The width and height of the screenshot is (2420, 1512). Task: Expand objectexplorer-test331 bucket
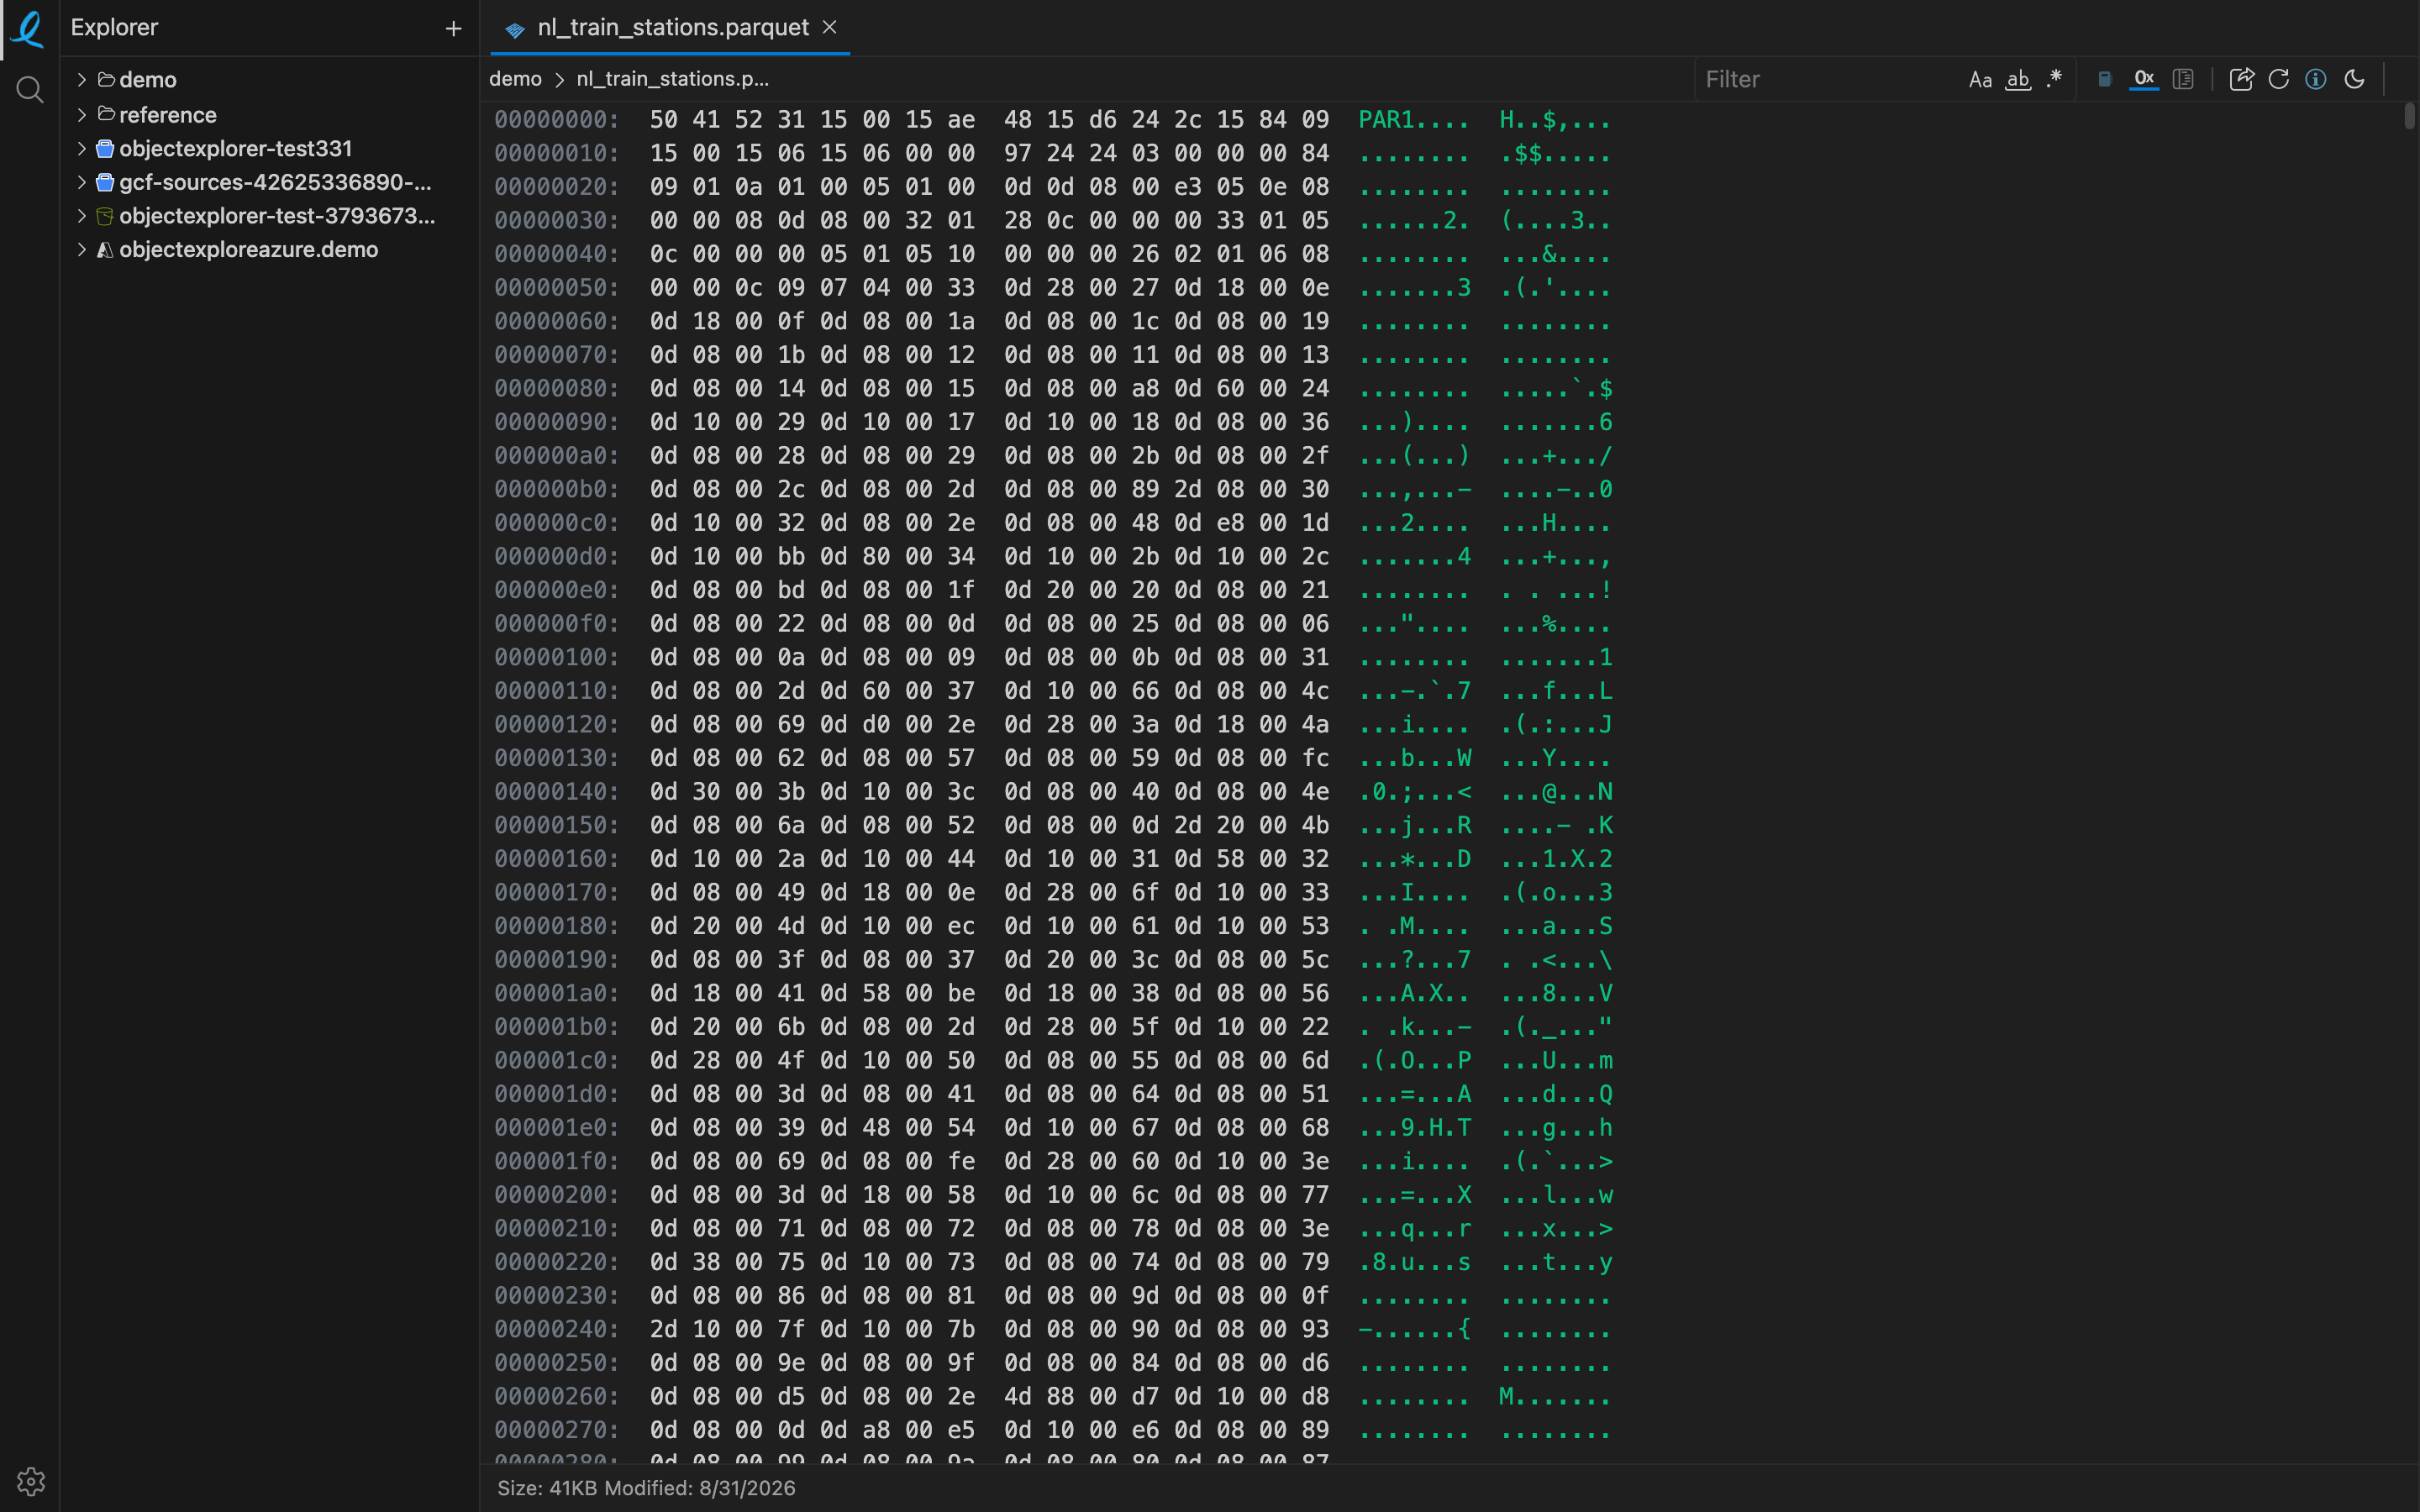[82, 148]
